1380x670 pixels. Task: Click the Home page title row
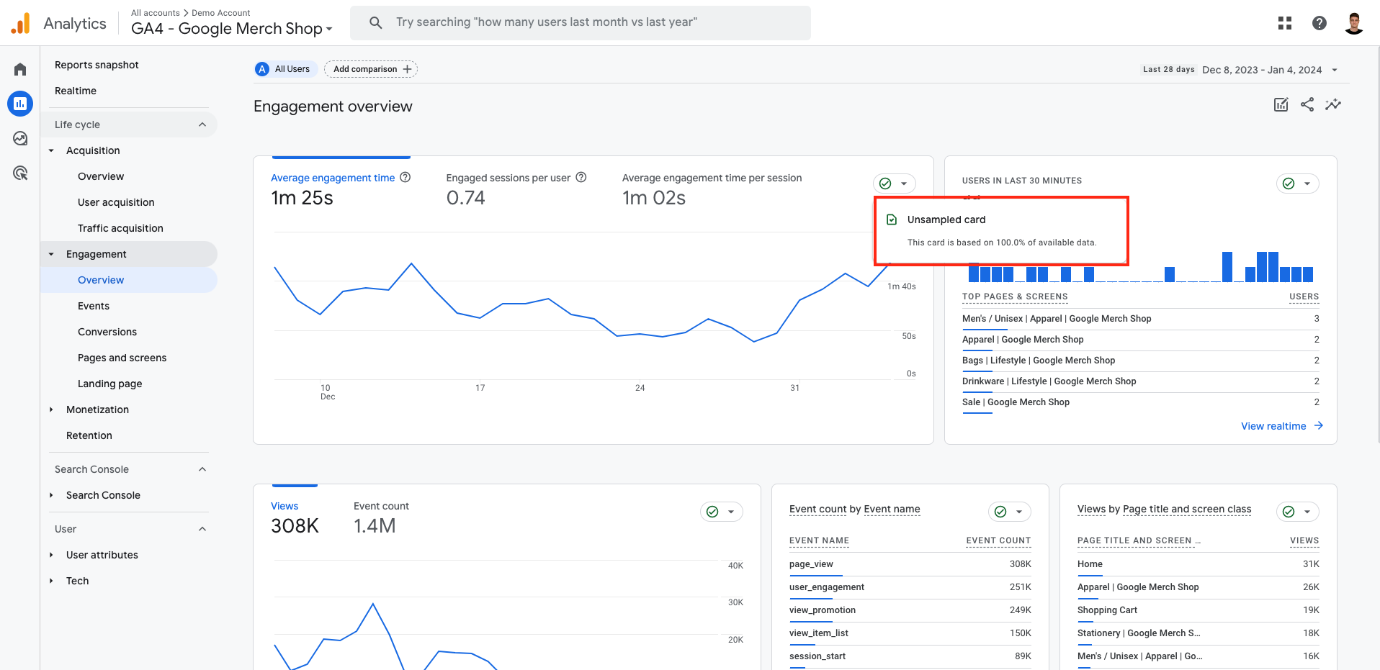click(1198, 564)
